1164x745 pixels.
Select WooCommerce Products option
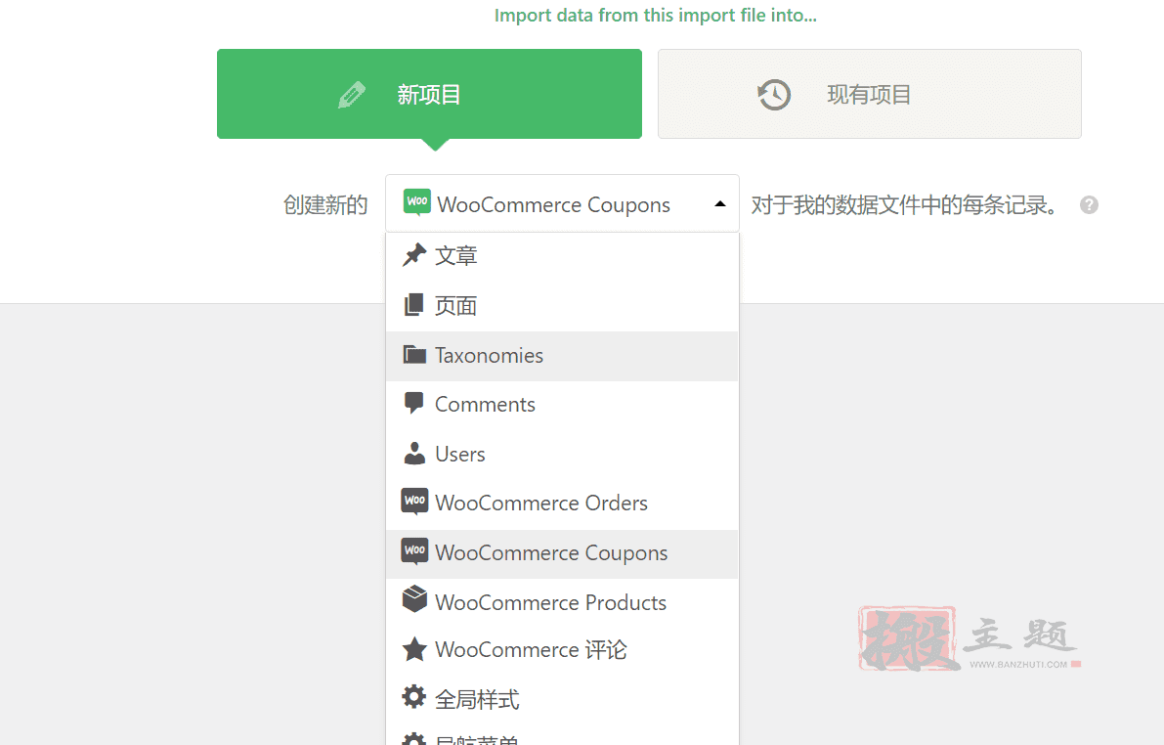[562, 602]
